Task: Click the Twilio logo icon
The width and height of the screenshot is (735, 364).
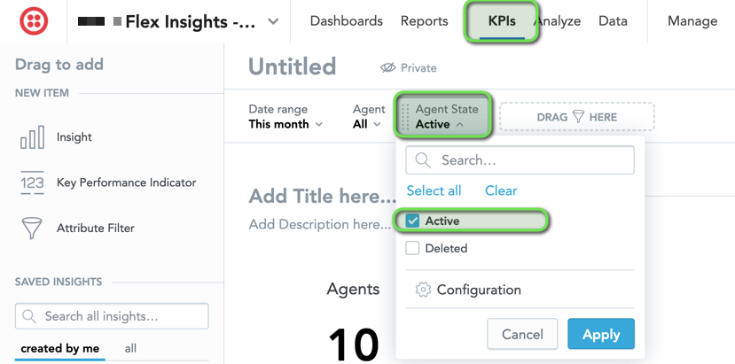Action: point(34,21)
